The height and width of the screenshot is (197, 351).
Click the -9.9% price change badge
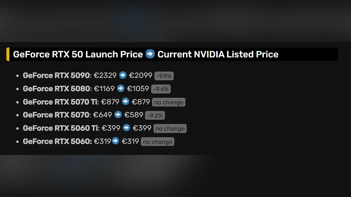[x=164, y=76]
